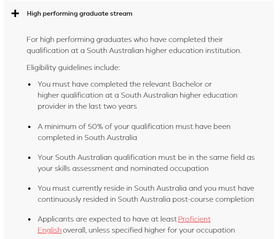Click the bullet about currently residing in South Australia
The height and width of the screenshot is (239, 280).
tap(146, 194)
